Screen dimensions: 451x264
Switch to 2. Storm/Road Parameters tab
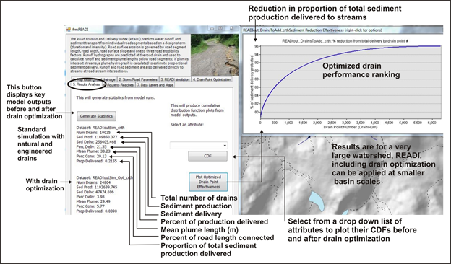point(138,79)
